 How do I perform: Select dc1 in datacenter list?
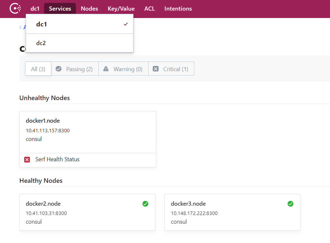pos(79,24)
